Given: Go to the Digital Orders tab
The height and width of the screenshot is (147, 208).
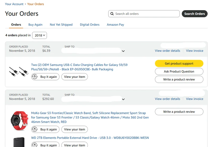Looking at the screenshot, I should [90, 25].
